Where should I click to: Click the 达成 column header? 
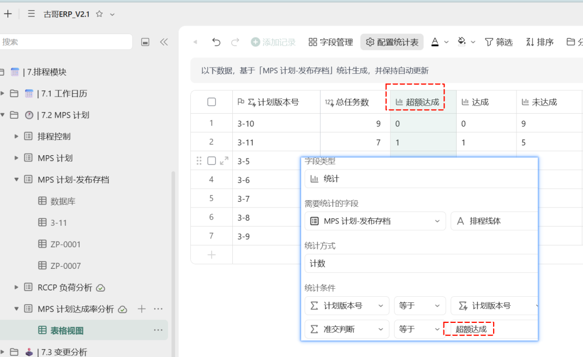486,102
